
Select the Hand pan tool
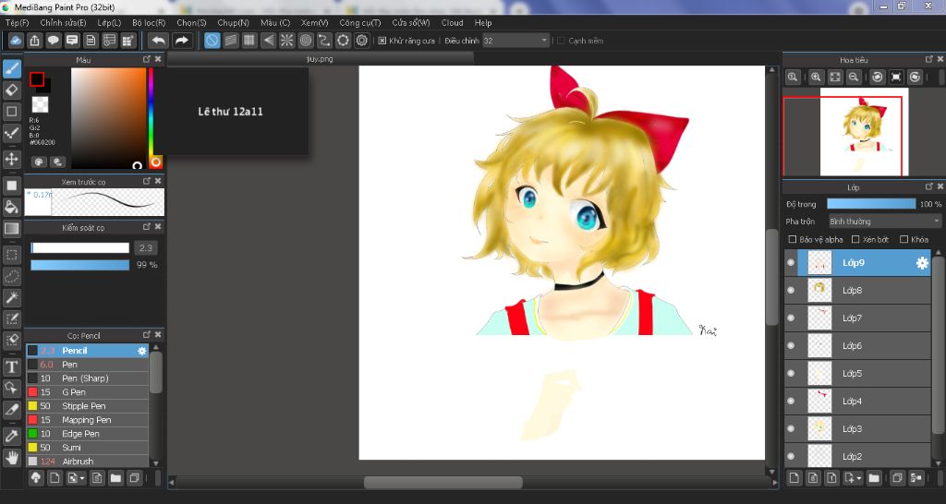(11, 458)
